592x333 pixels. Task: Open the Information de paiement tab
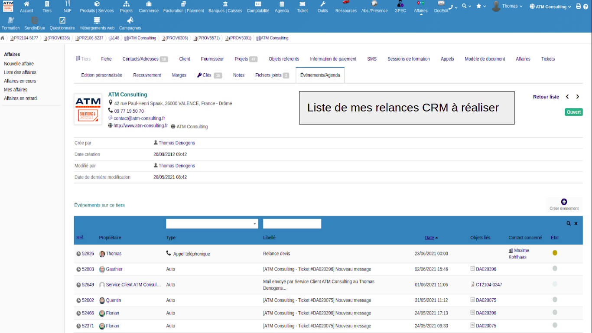click(x=333, y=59)
